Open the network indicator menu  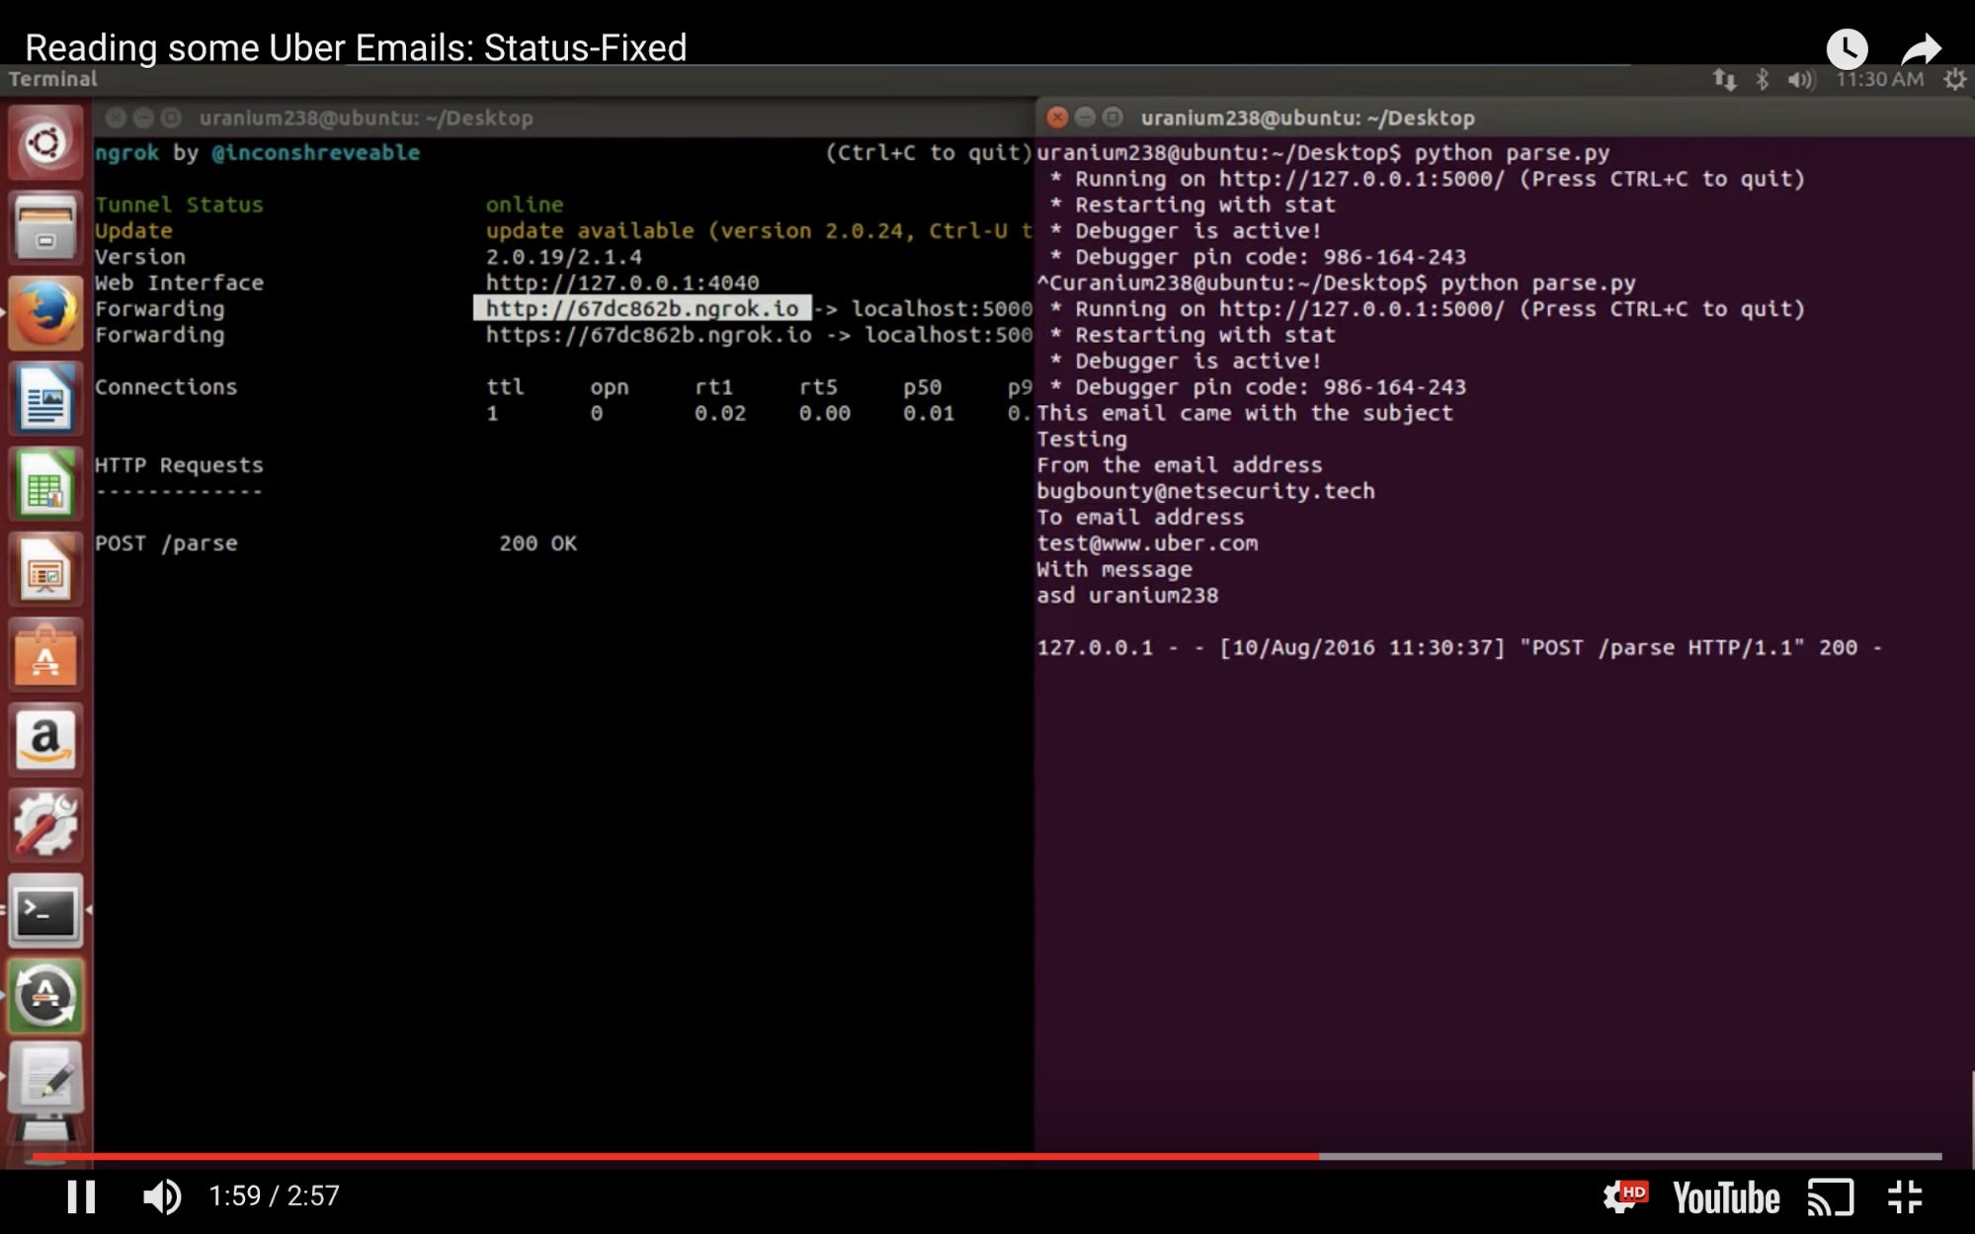[x=1724, y=80]
